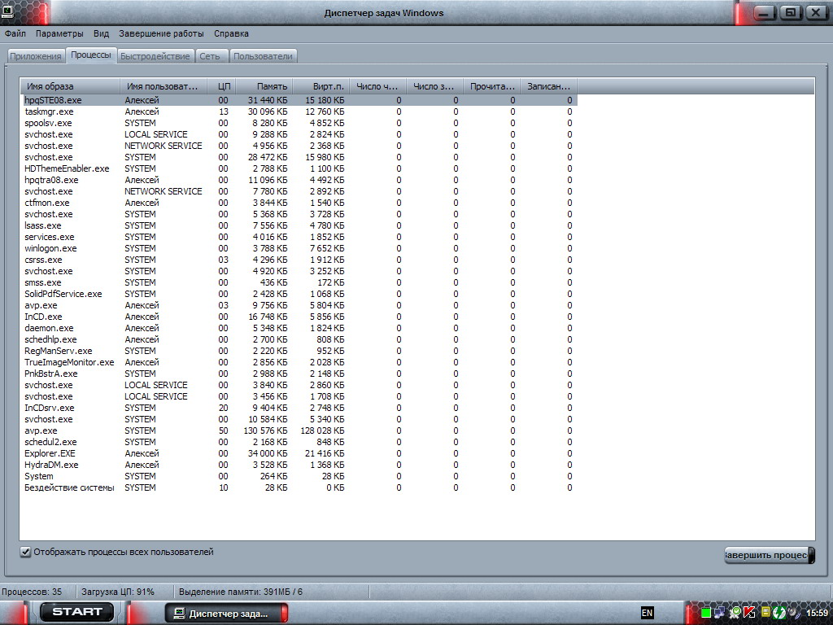The height and width of the screenshot is (625, 833).
Task: Open the EN language indicator
Action: pos(647,612)
